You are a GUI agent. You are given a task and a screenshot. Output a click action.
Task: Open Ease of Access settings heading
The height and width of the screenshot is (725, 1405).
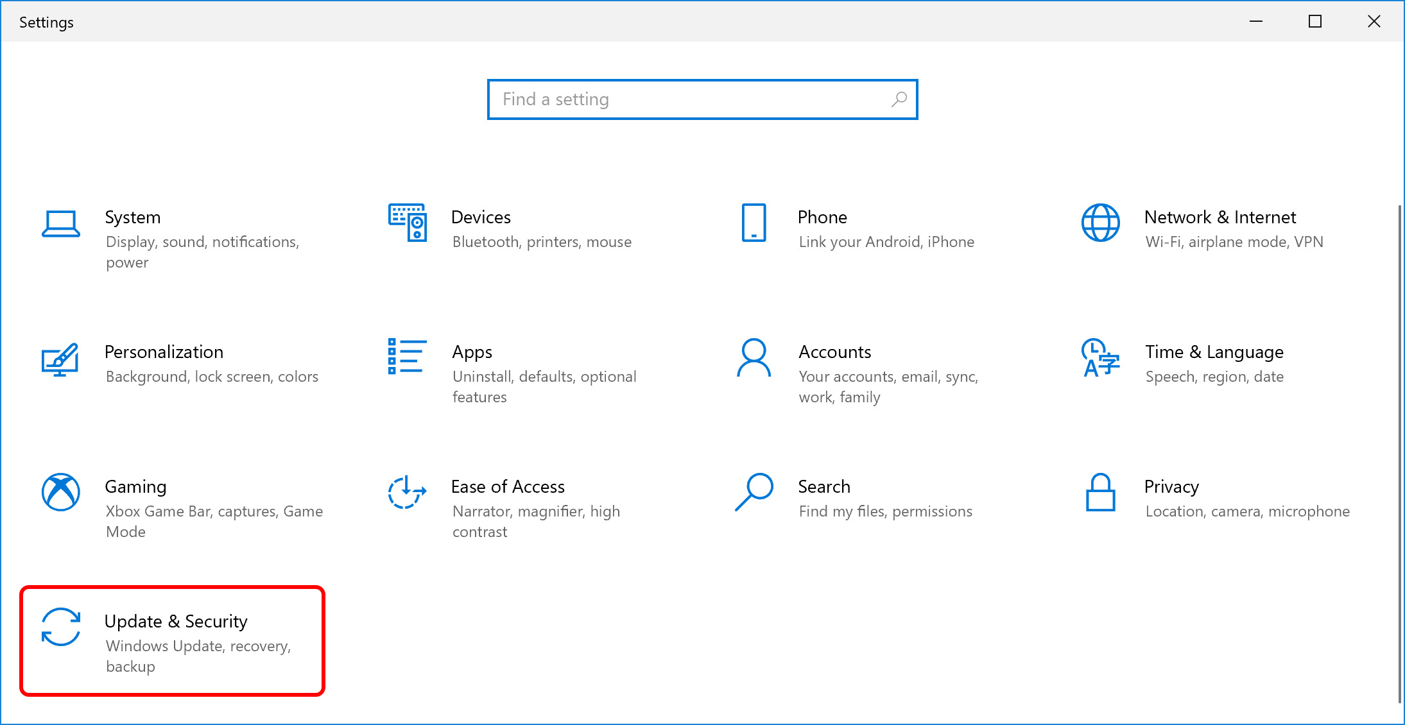click(x=508, y=487)
